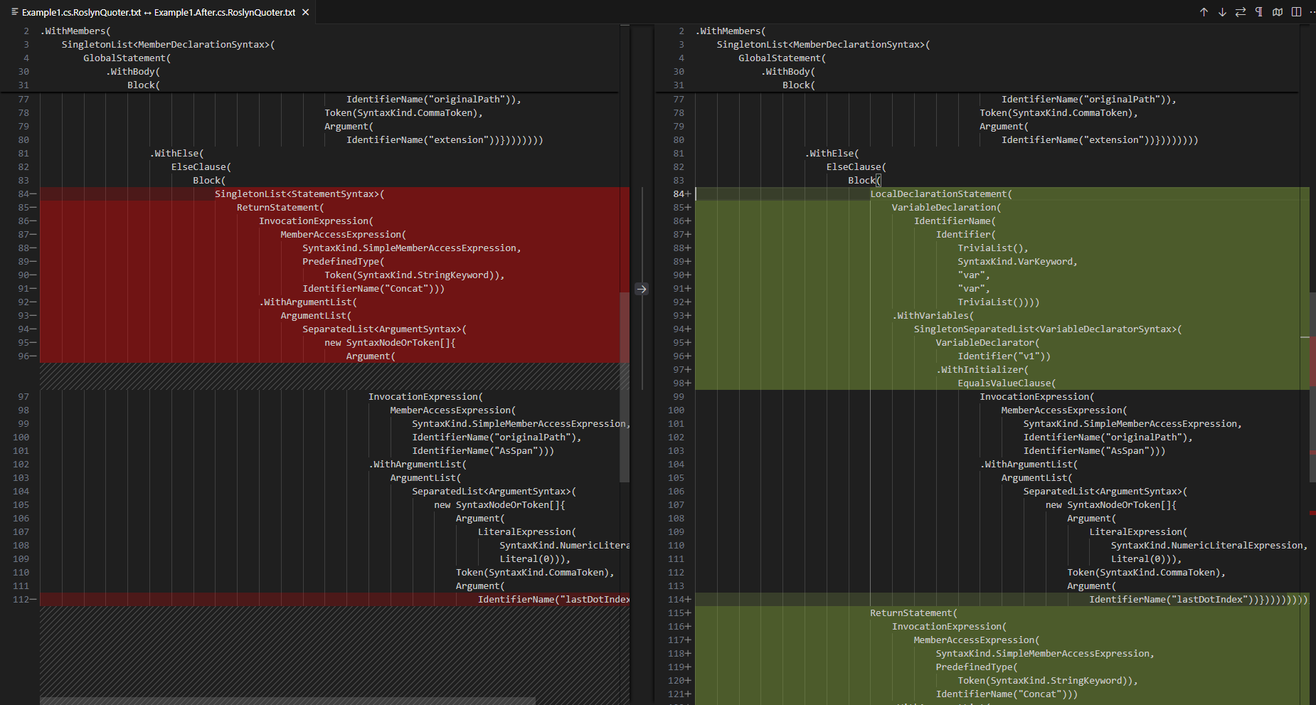The image size is (1316, 705).
Task: Click right sticky header GlobalStatement(
Action: point(782,58)
